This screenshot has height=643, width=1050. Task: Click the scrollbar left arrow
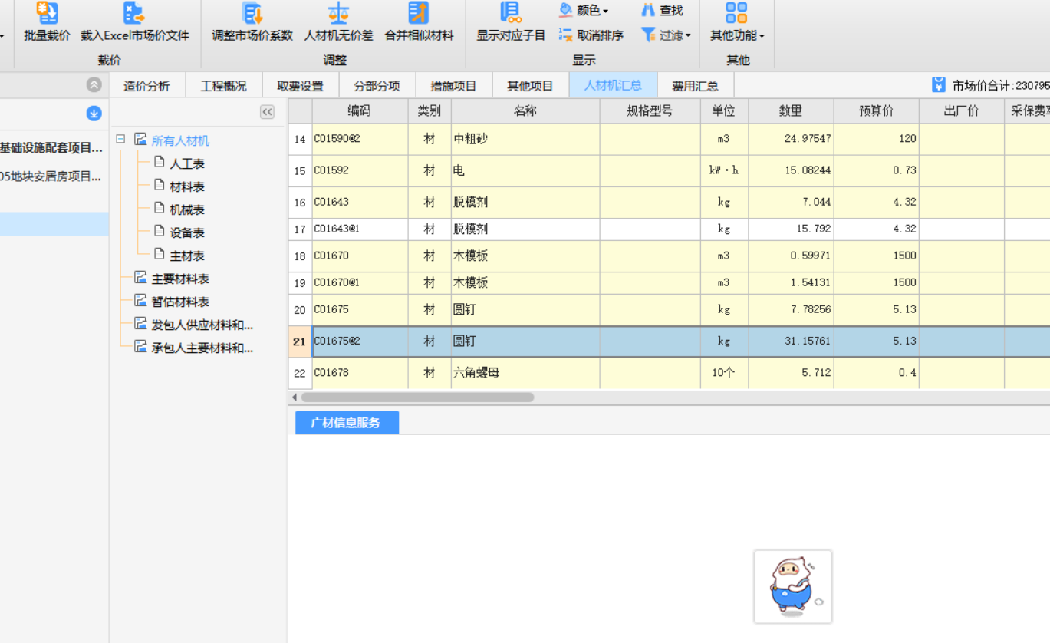(x=294, y=397)
